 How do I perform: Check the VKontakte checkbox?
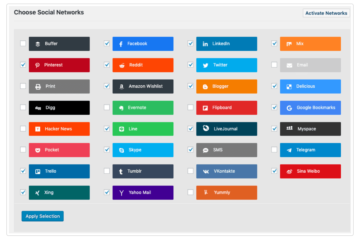190,171
